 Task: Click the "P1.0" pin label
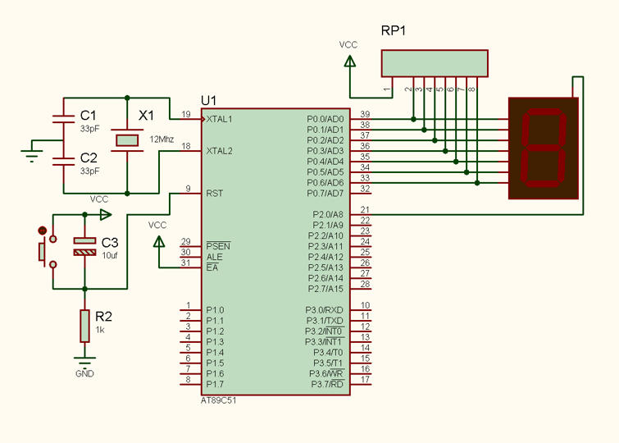(x=215, y=310)
